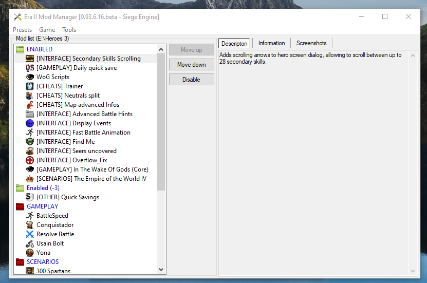Viewport: 427px width, 283px height.
Task: Click the In The Wake Of Gods icon
Action: (30, 169)
